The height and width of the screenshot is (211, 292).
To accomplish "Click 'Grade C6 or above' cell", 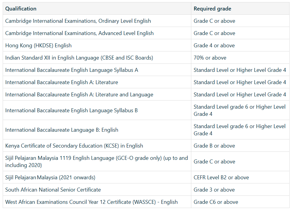I will coord(240,202).
